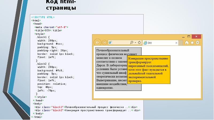Click the '<title>DIV</title>' code line
Screen dimensions: 214x120
click(x=48, y=30)
